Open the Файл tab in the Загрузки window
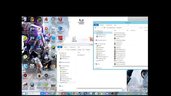Image resolution: width=171 pixels, height=96 pixels. coord(96,25)
